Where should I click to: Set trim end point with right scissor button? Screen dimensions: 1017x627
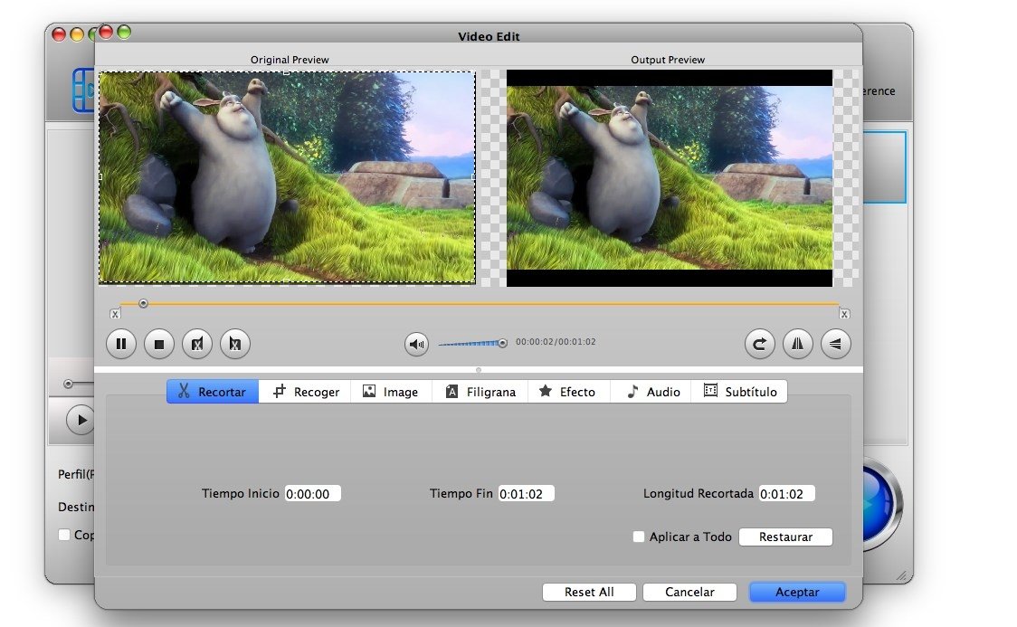pos(234,344)
